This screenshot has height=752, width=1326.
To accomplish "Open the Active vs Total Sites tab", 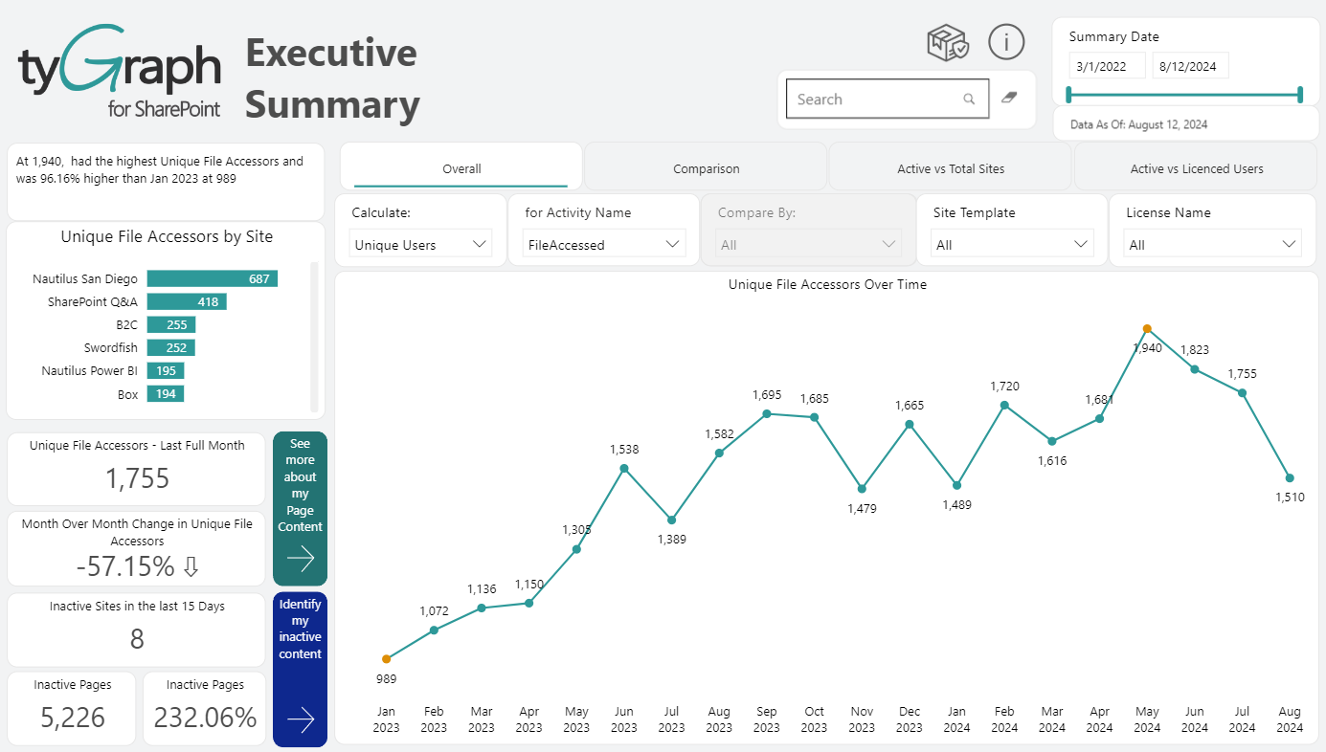I will pos(950,168).
